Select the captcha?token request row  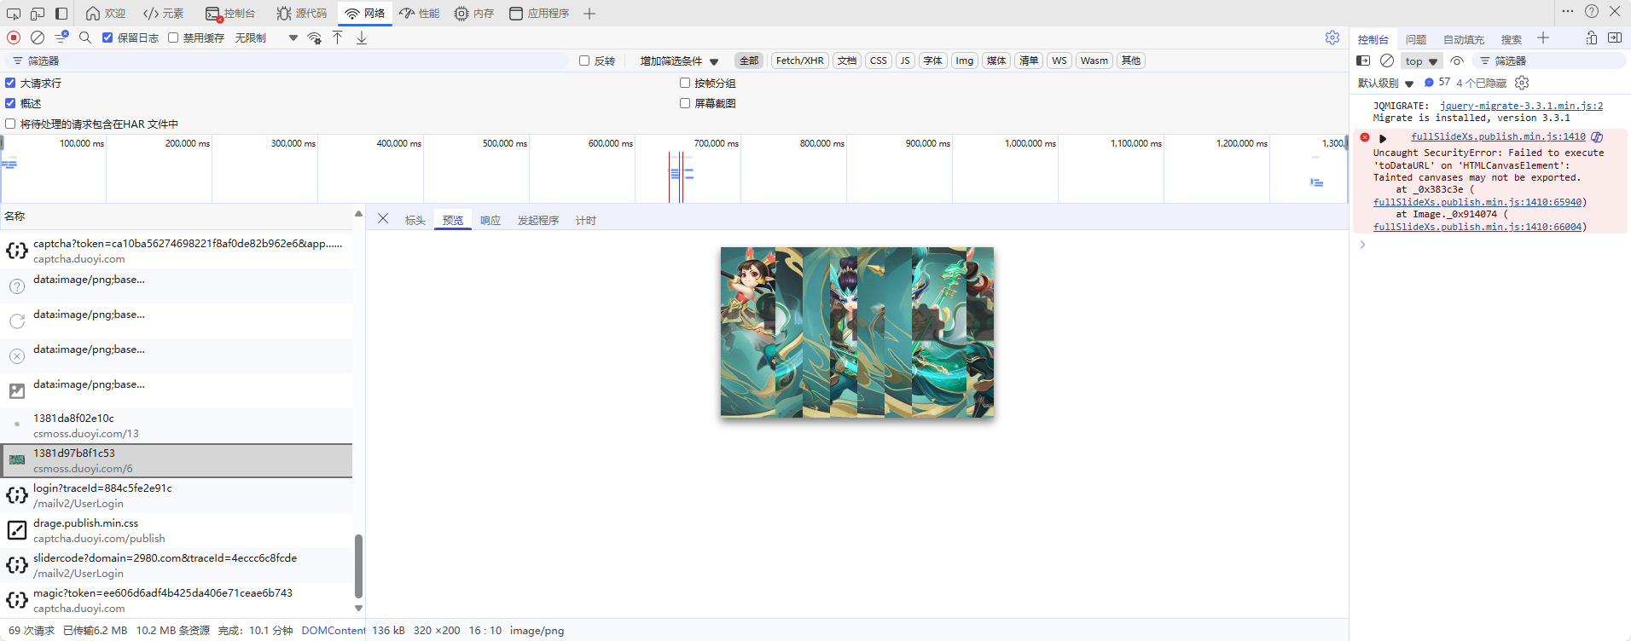pyautogui.click(x=177, y=251)
